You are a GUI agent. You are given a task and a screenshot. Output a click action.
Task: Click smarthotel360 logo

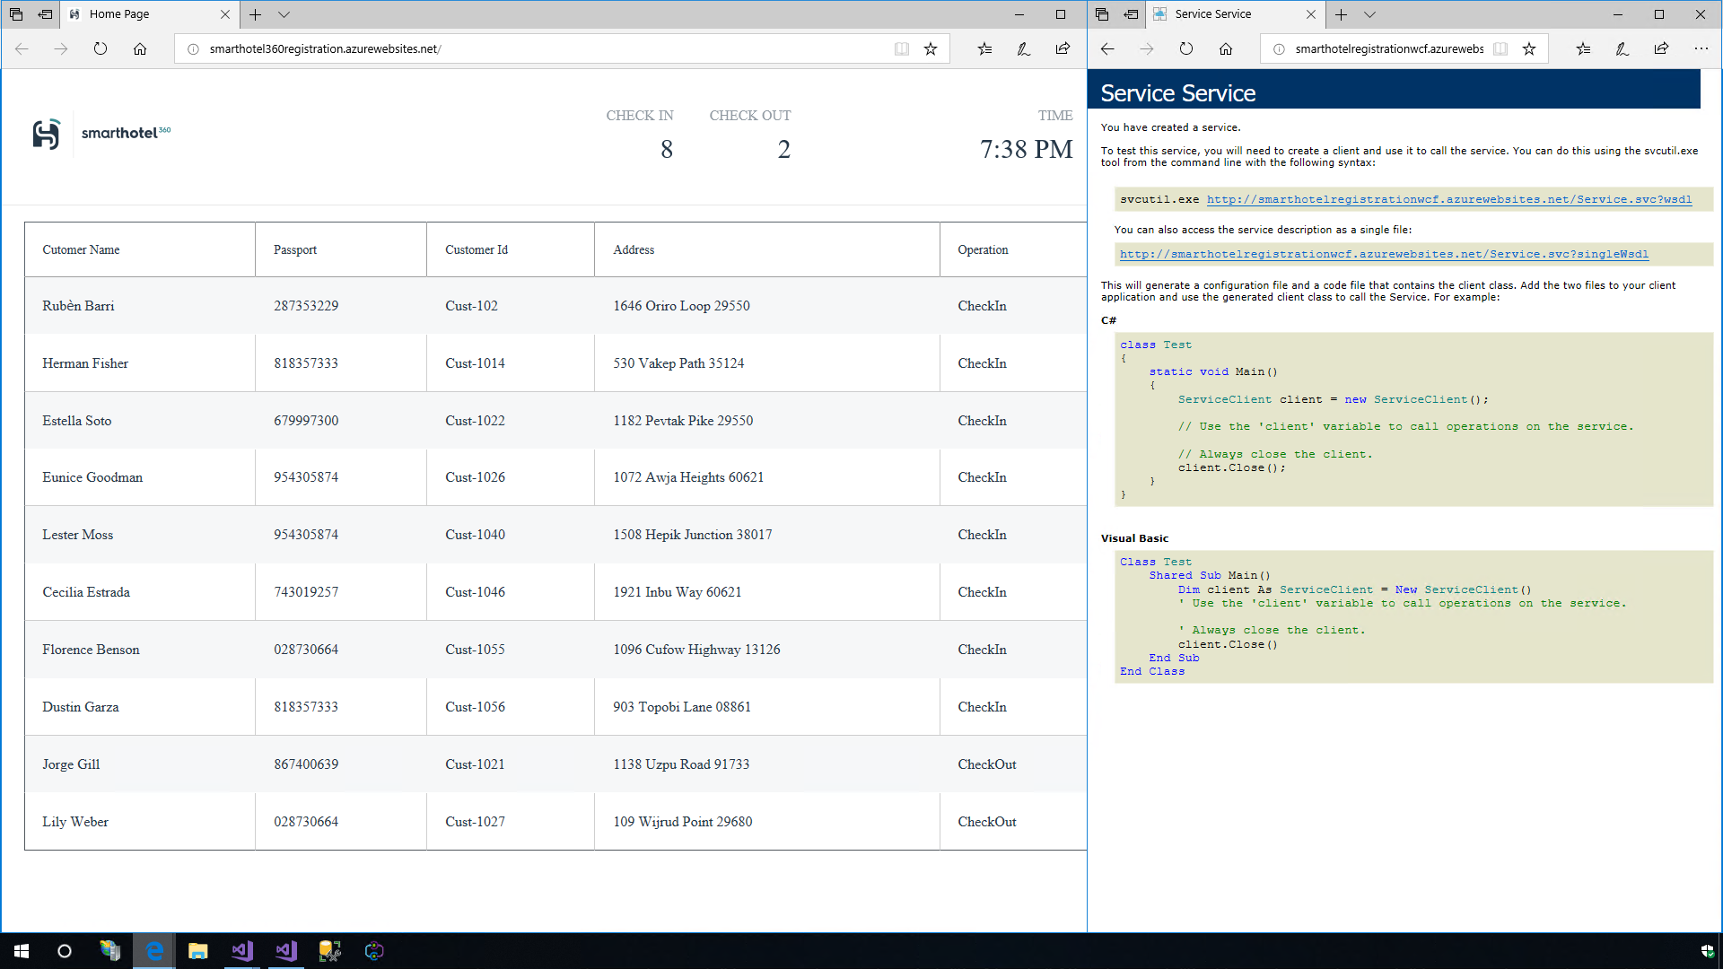point(101,134)
